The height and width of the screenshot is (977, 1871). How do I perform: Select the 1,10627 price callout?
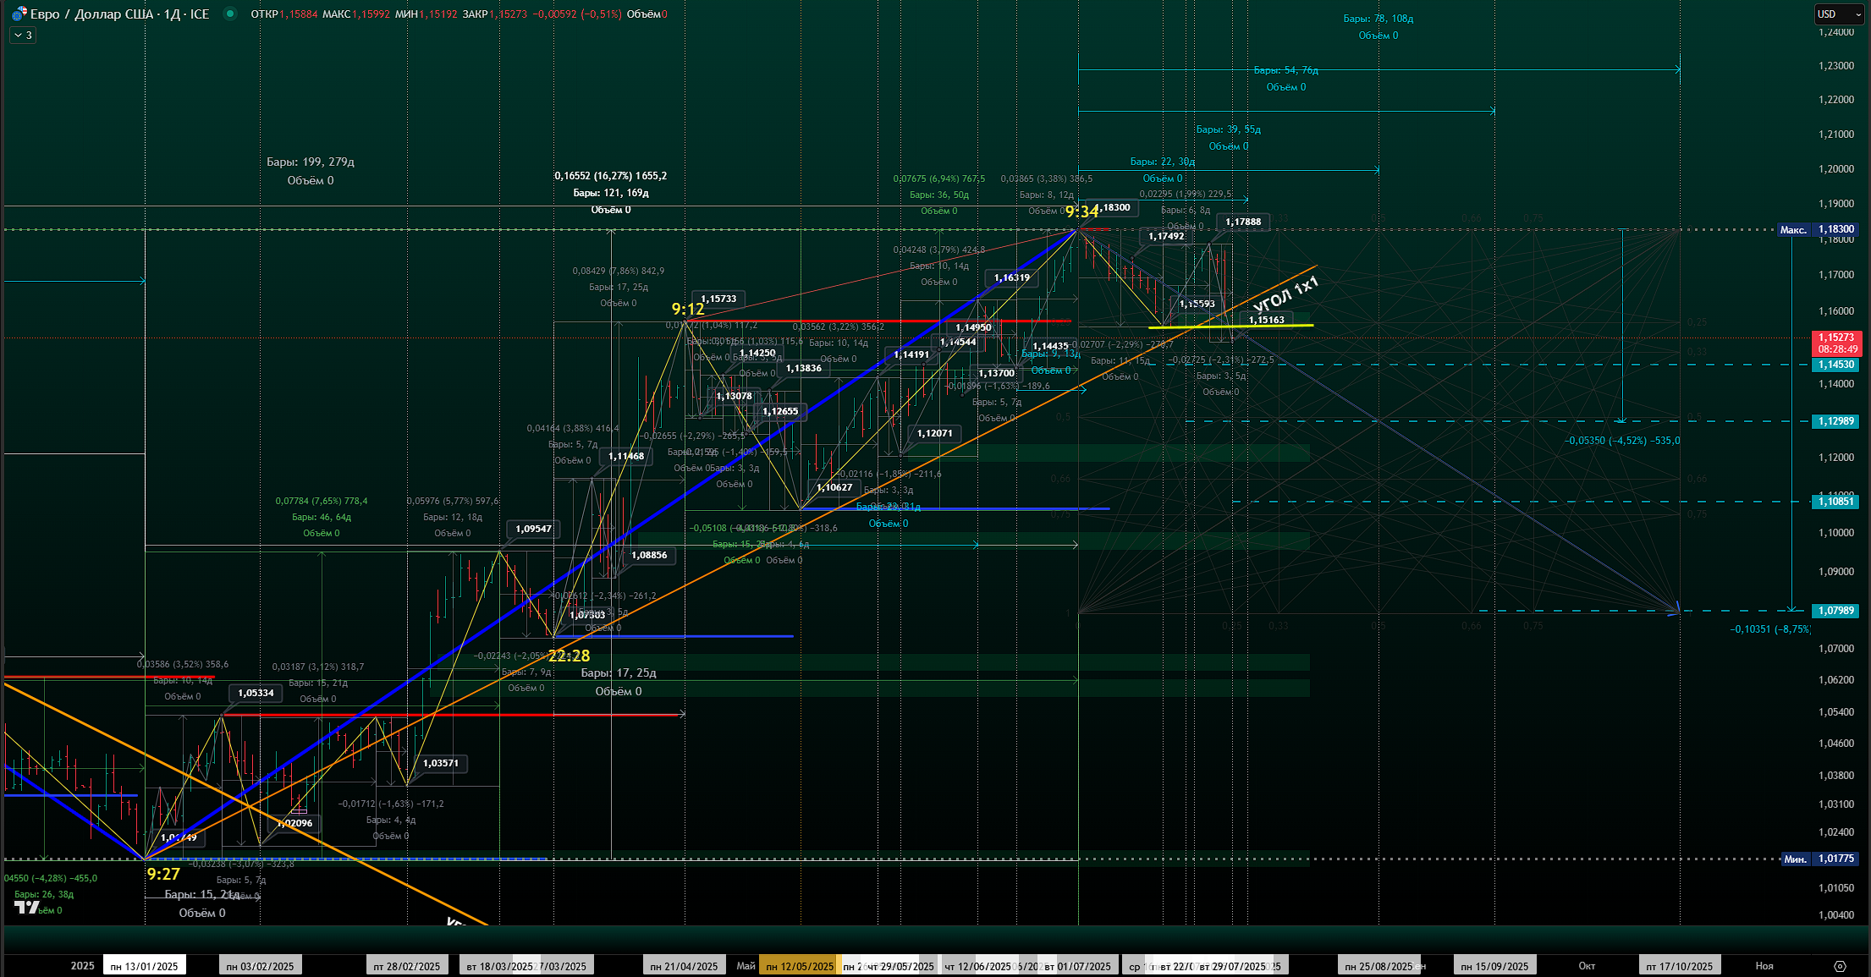[x=834, y=487]
